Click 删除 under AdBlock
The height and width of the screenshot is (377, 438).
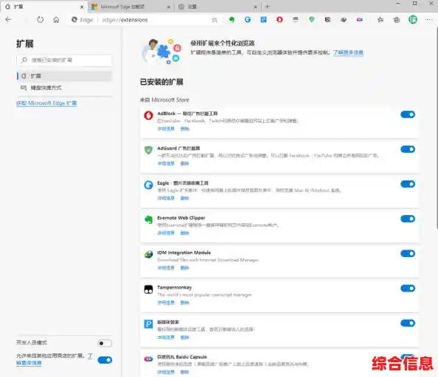tap(184, 129)
